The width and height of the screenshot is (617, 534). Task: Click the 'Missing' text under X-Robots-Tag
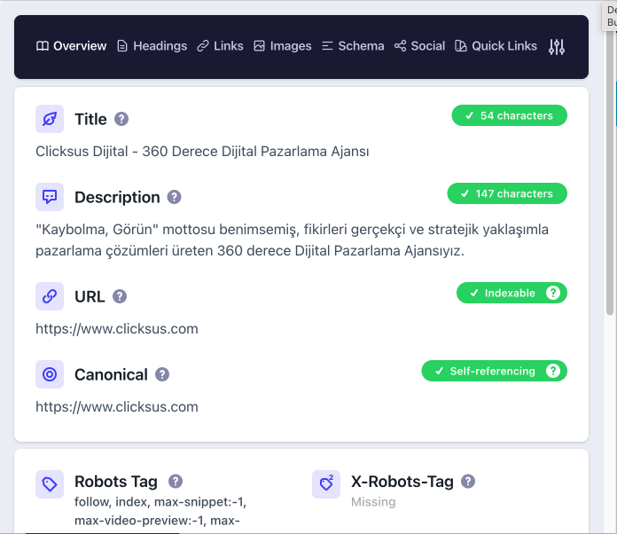click(x=373, y=502)
